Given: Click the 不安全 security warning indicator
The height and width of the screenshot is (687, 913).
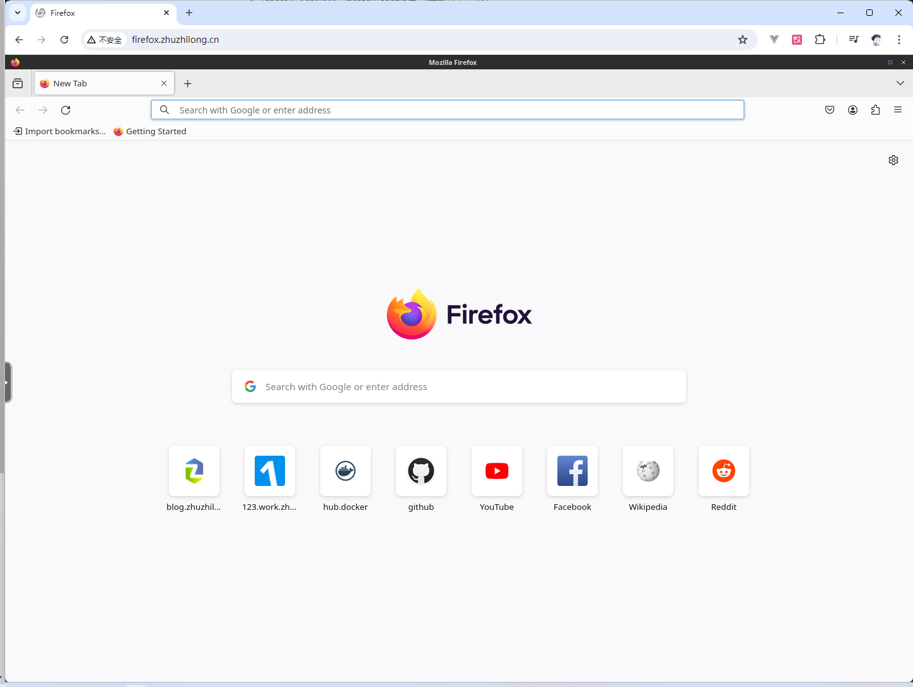Looking at the screenshot, I should tap(105, 40).
